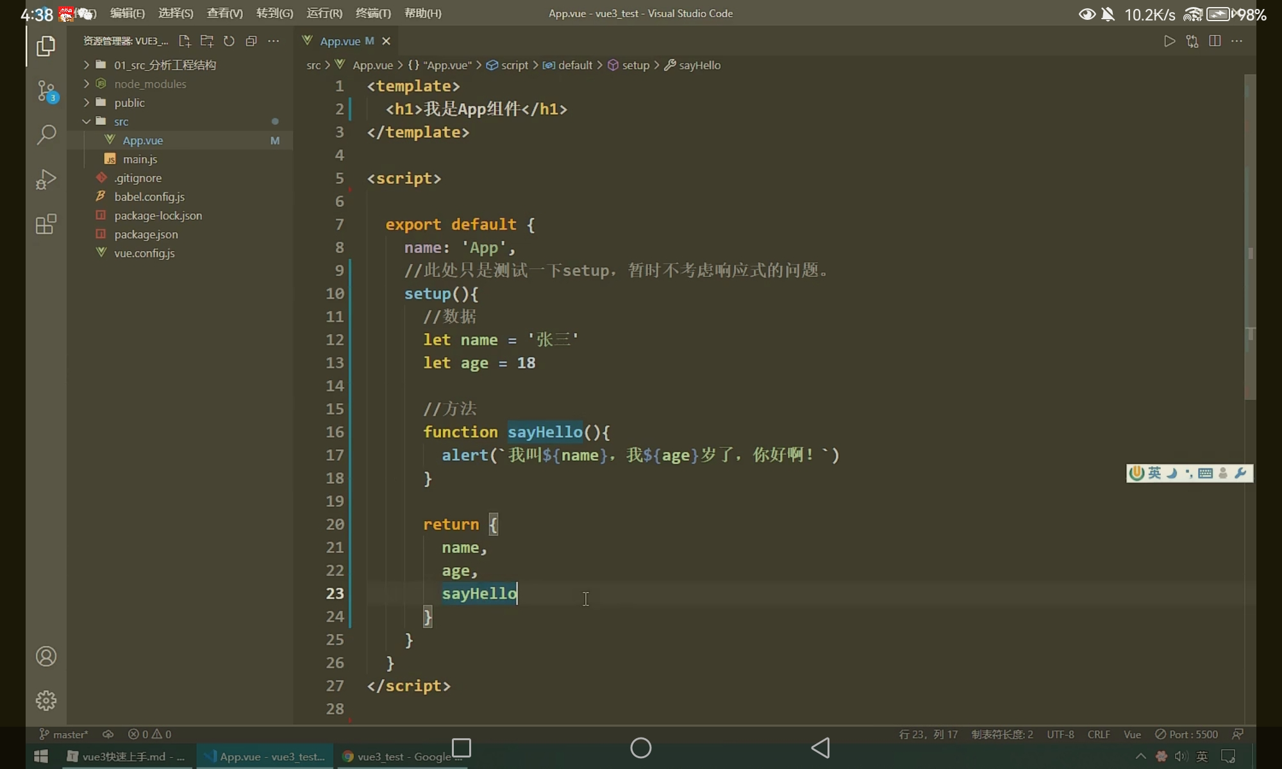Expand the public folder
This screenshot has width=1282, height=769.
tap(129, 103)
